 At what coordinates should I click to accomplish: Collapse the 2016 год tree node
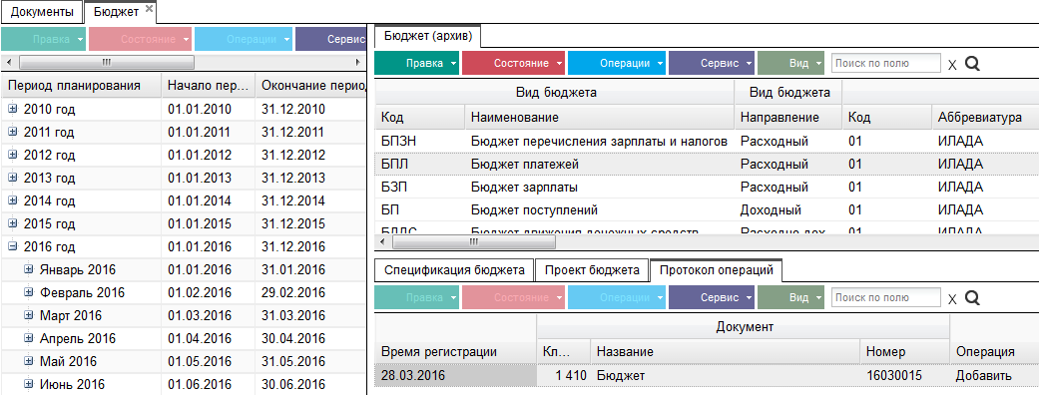tap(13, 246)
